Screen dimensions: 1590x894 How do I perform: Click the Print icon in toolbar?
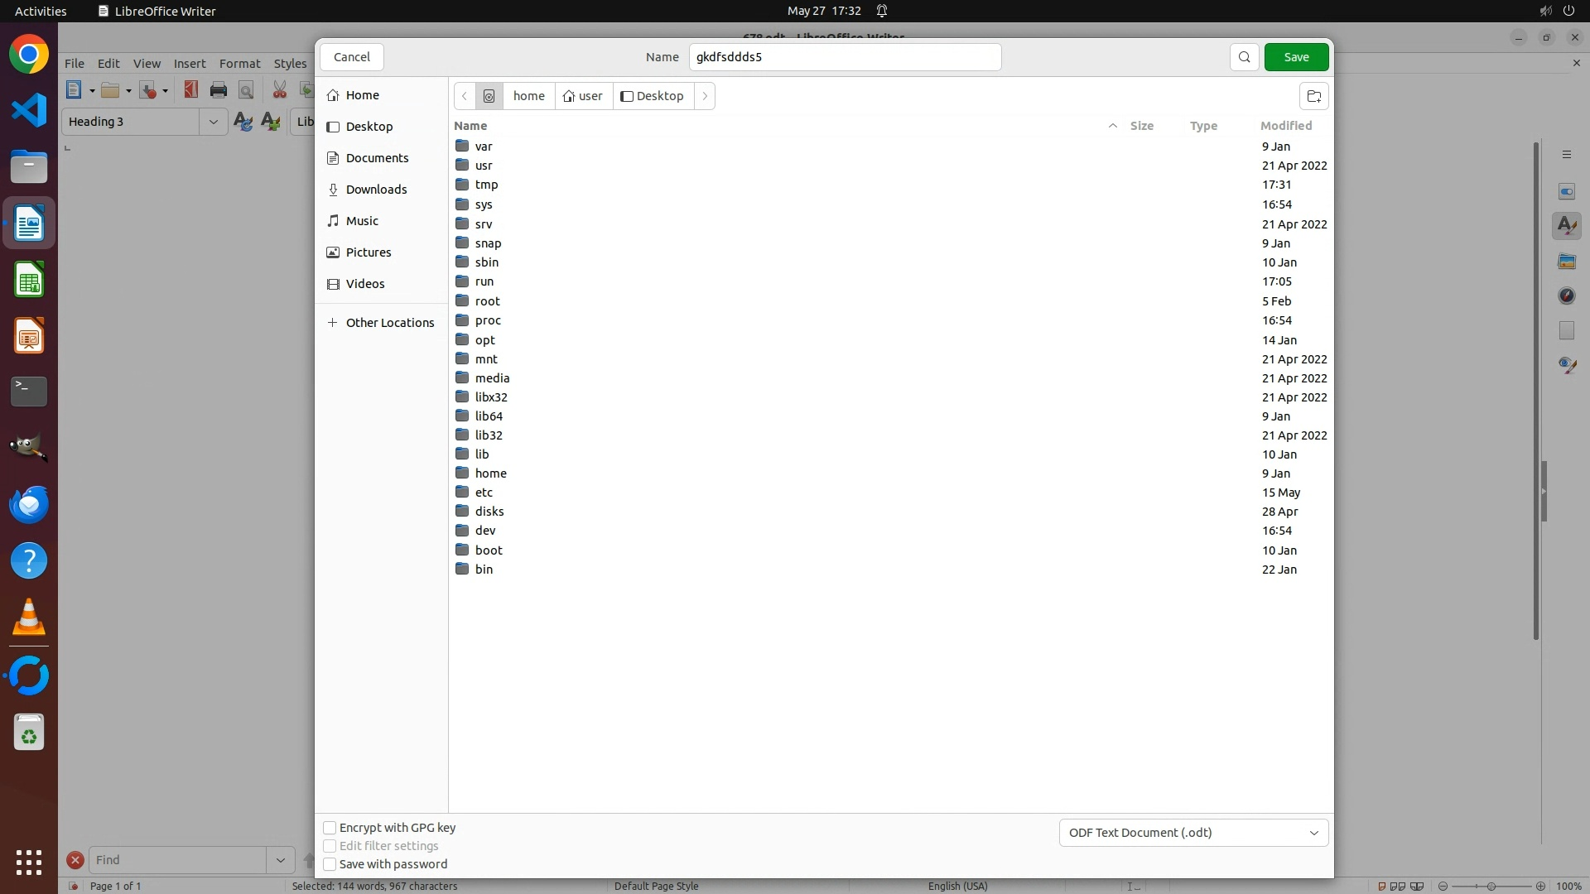point(219,90)
